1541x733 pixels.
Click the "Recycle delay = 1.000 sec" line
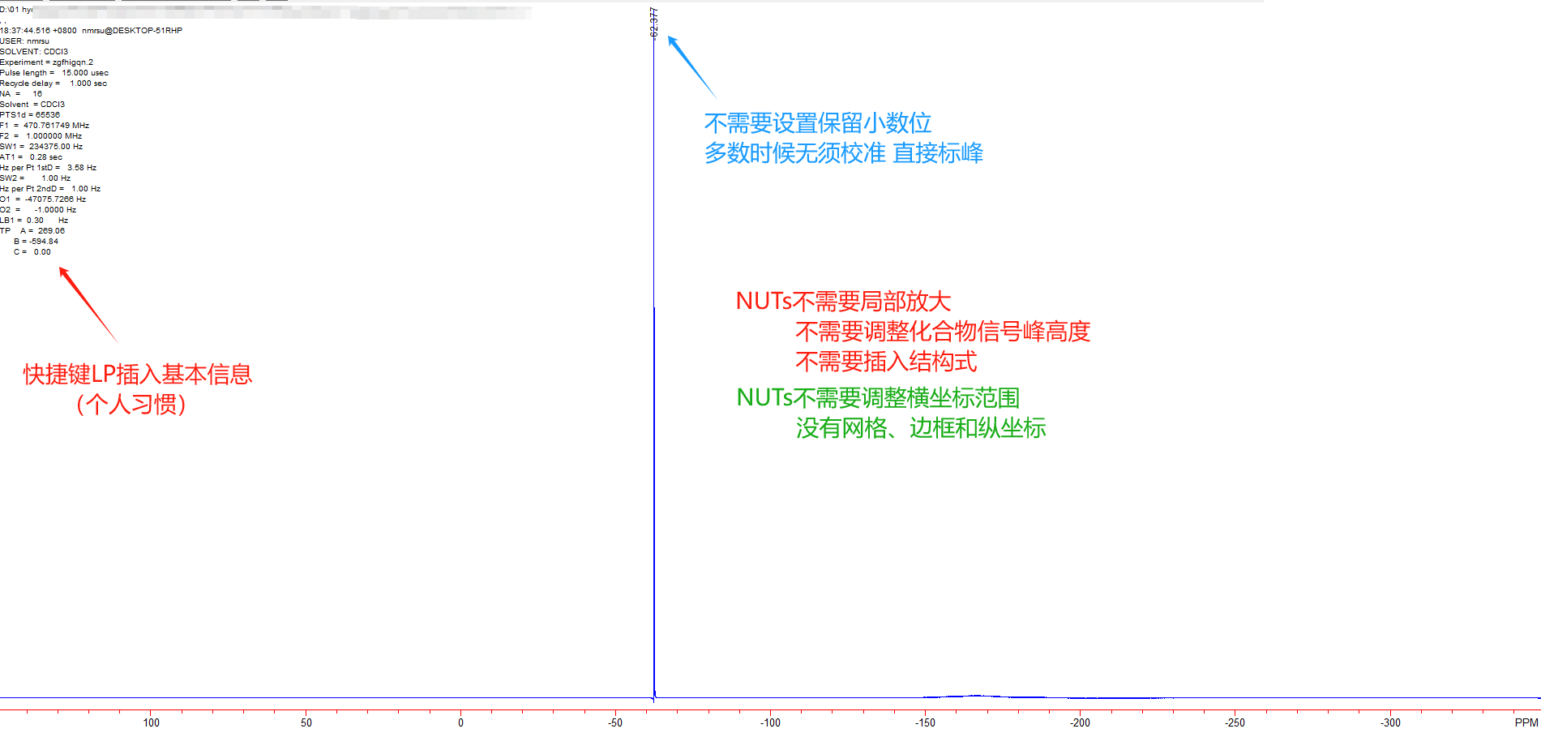point(54,83)
